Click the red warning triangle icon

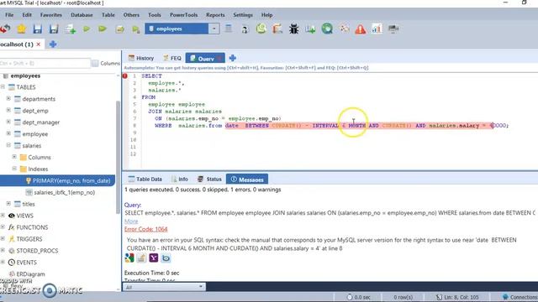click(360, 29)
